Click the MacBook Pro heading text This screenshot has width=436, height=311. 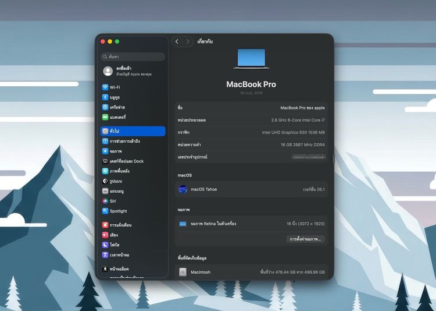click(x=251, y=84)
